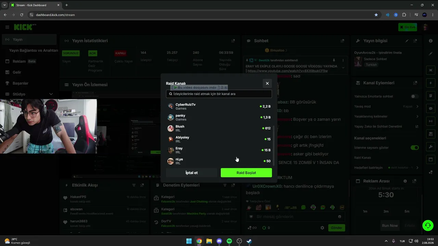Screen dimensions: 438x246
Task: Click pencil edit icon in right rail
Action: [x=430, y=54]
